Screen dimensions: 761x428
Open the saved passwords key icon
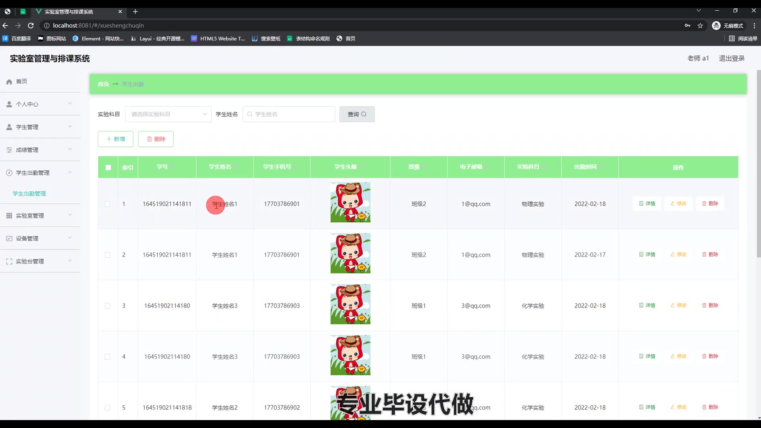pos(688,26)
